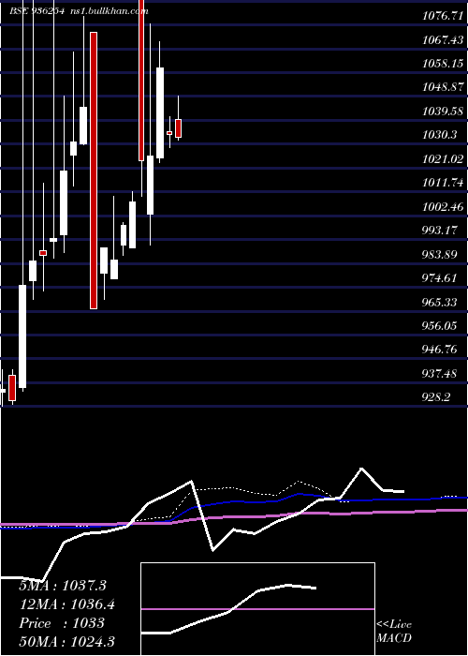Viewport: 468px width, 656px height.
Task: Click the 946.76 price axis label
Action: click(x=440, y=349)
